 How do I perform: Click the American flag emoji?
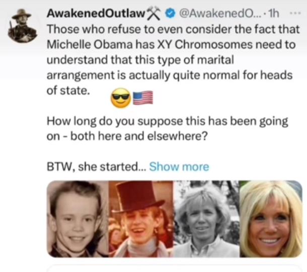point(143,98)
